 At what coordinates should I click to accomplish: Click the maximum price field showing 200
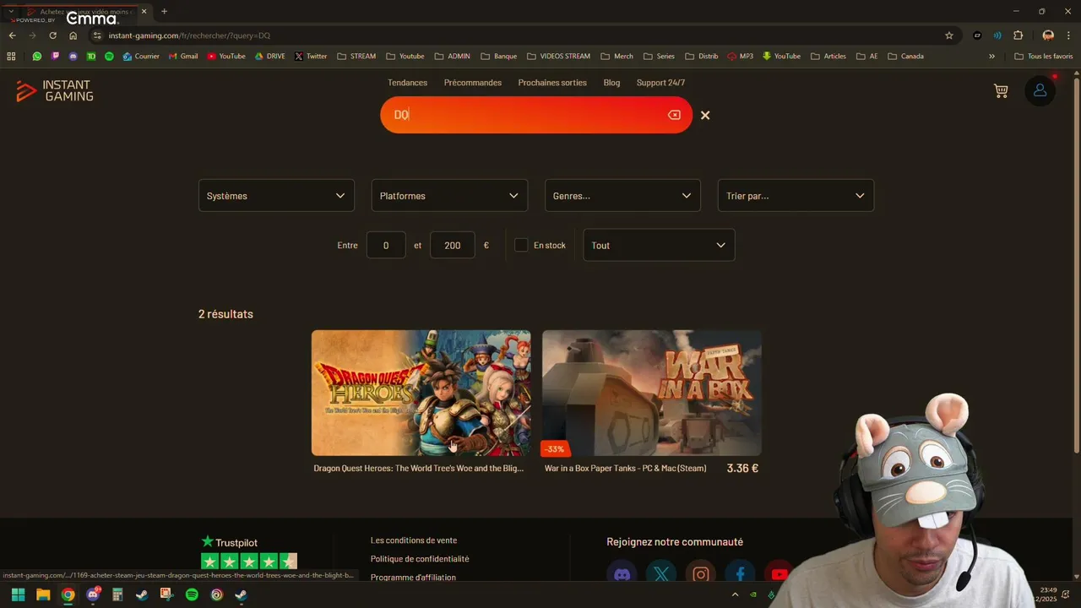[452, 245]
